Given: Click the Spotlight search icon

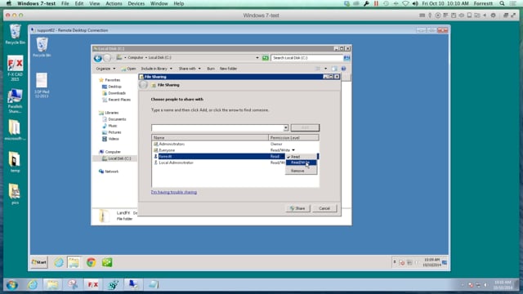Looking at the screenshot, I should pyautogui.click(x=502, y=3).
